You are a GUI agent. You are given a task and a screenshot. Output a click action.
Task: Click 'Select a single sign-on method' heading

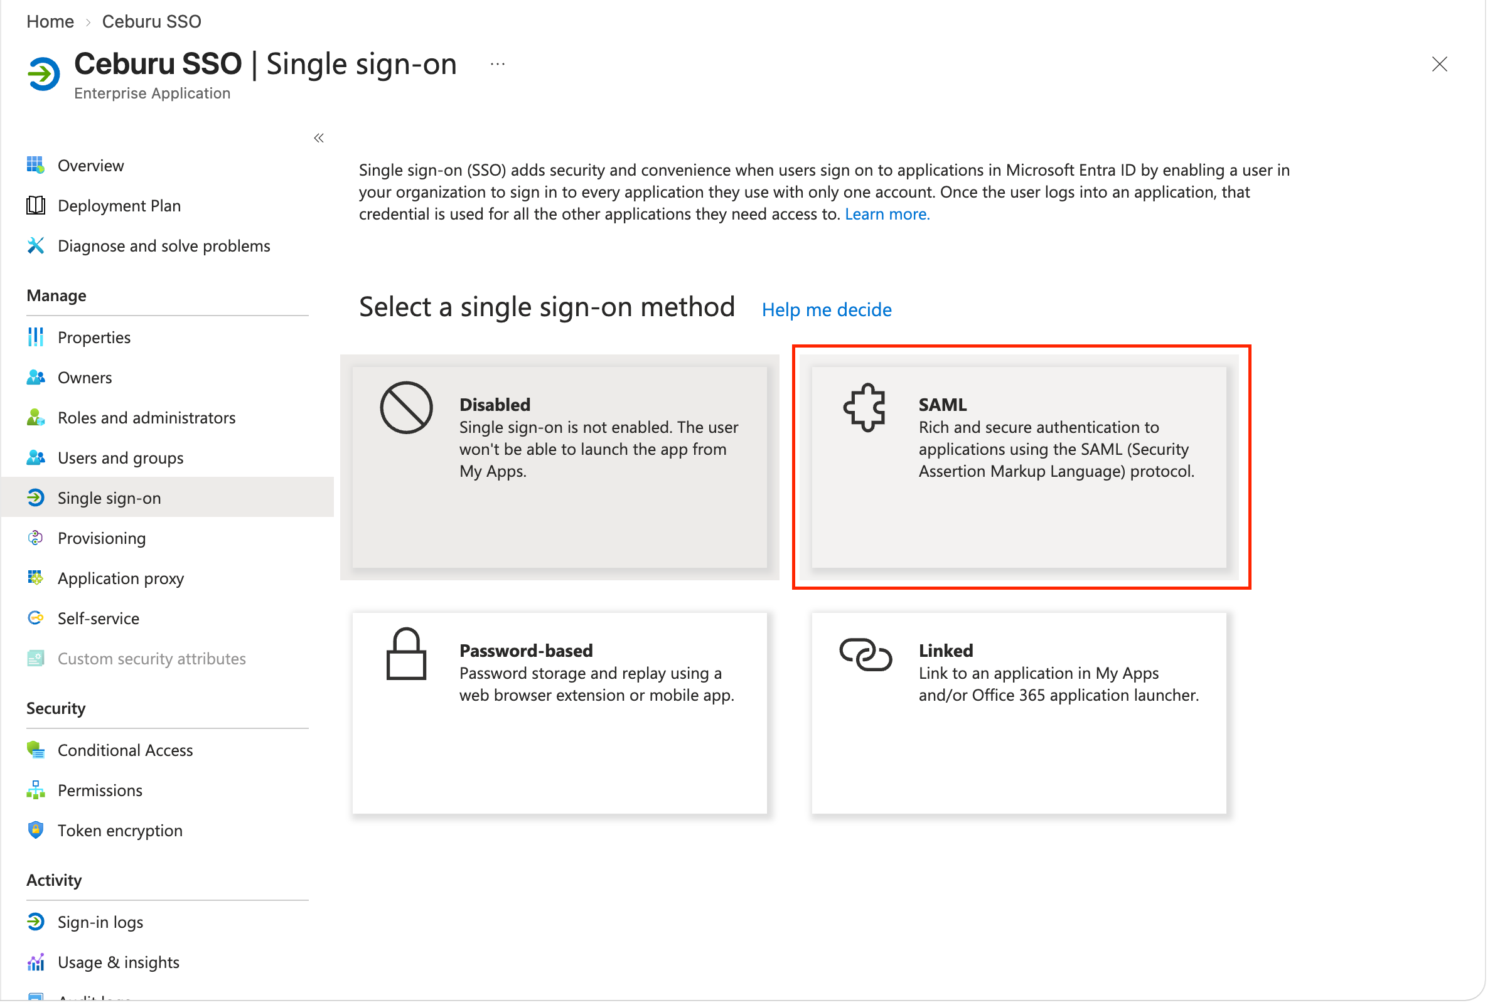tap(548, 307)
